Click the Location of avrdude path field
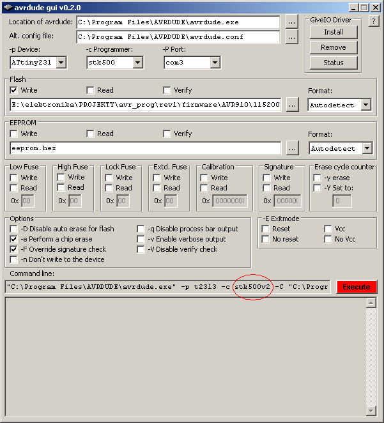 pos(178,22)
